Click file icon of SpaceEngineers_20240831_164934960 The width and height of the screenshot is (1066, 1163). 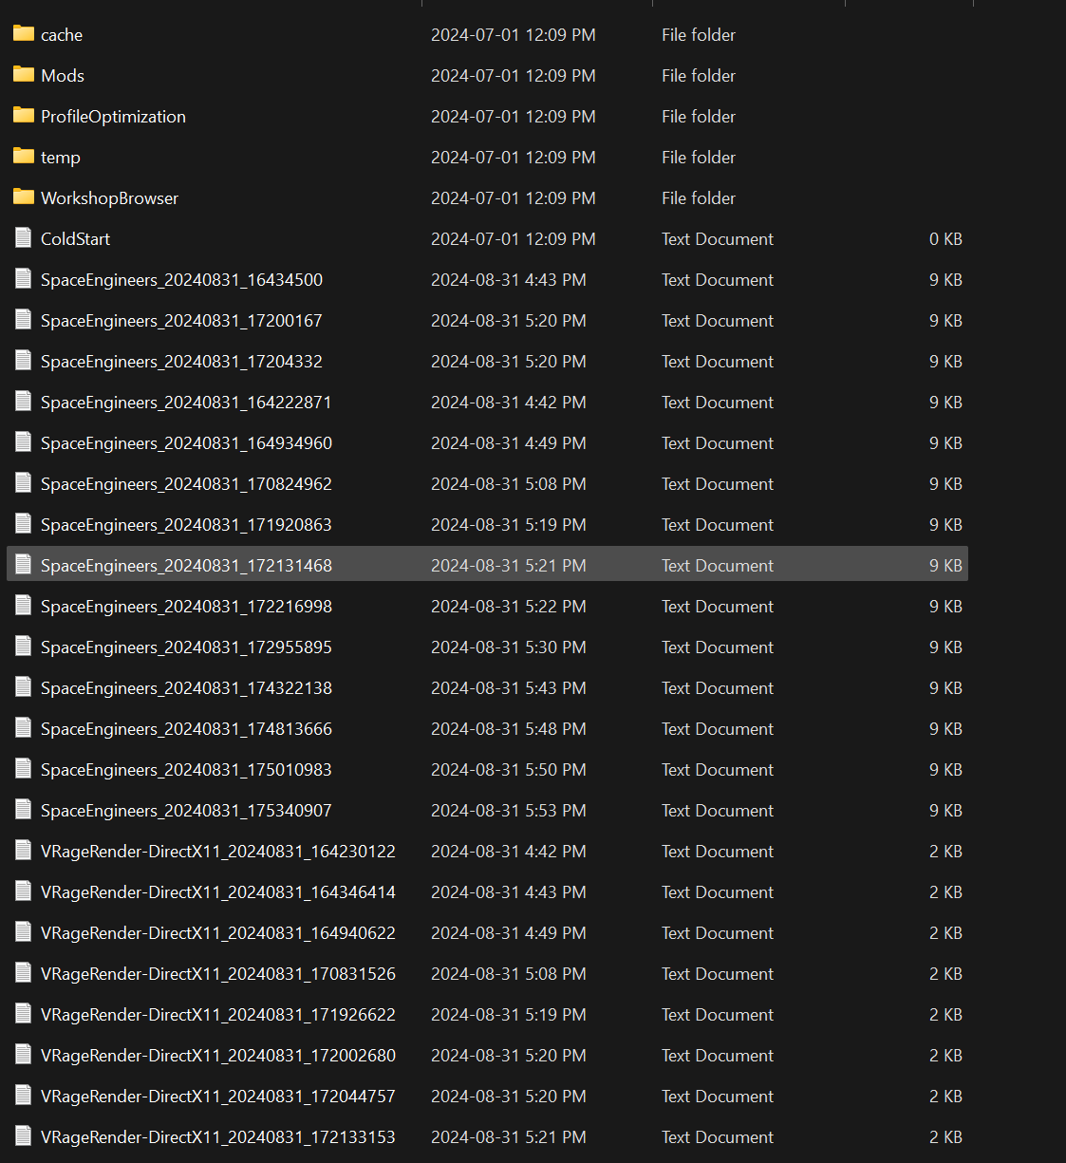tap(24, 441)
